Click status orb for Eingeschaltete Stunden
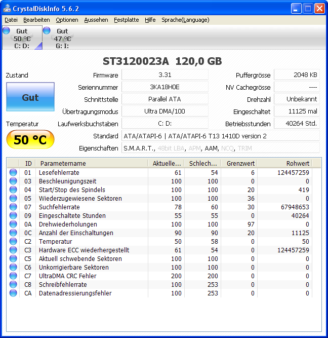Screen dimensions: 328x338 13,215
